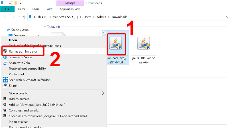Screen dimensions: 228x128
Task: Expand the chevron after Admin in address bar
Action: click(x=109, y=17)
